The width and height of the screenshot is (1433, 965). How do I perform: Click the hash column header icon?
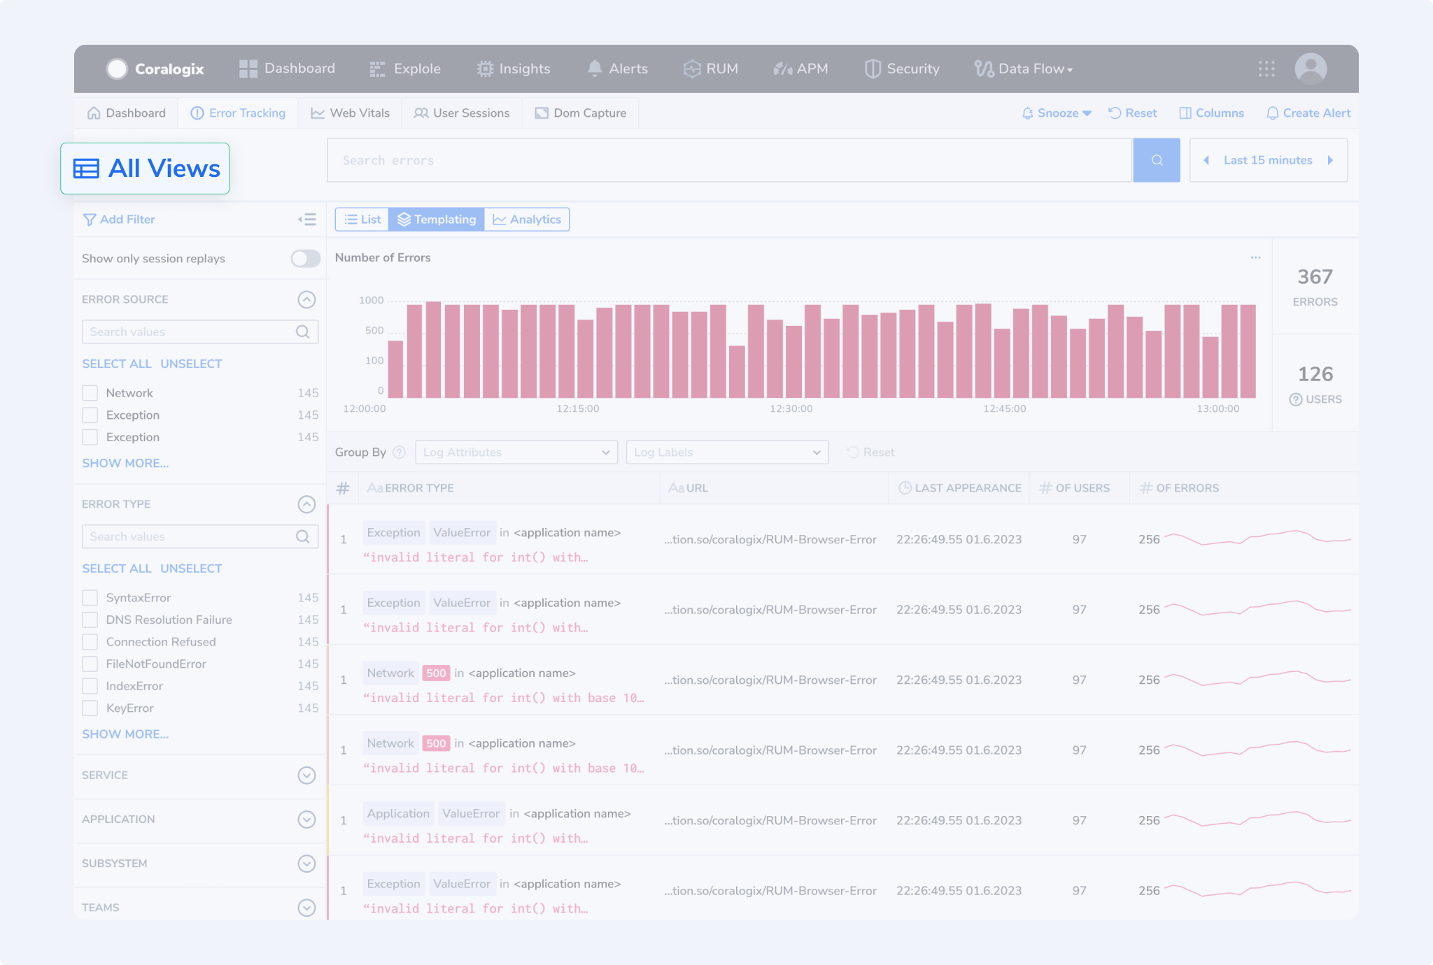coord(343,488)
